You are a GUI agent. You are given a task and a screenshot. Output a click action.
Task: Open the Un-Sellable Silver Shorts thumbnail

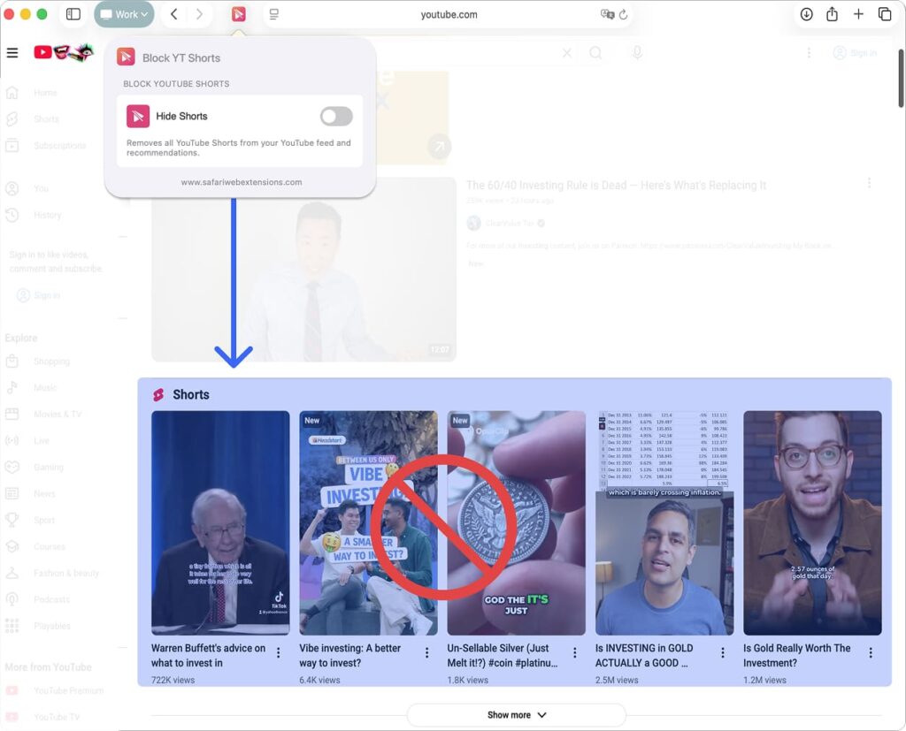tap(516, 520)
